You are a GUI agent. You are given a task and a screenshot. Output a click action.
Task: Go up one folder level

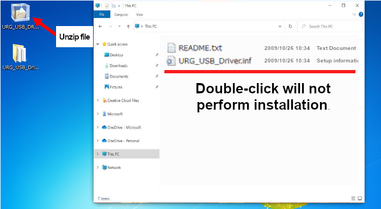pos(128,27)
